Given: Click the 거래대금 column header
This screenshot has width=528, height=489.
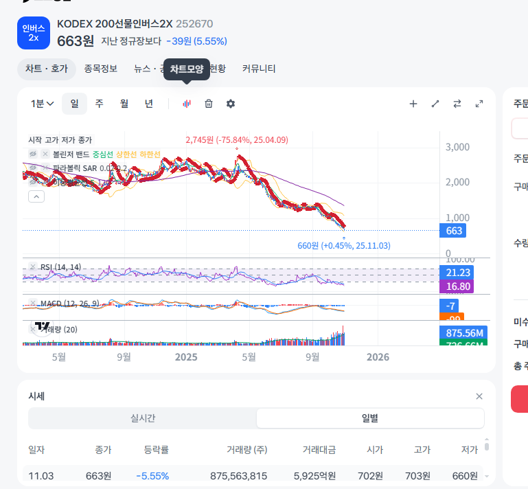Looking at the screenshot, I should click(x=319, y=450).
